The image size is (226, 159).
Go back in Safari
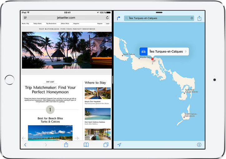point(25,145)
